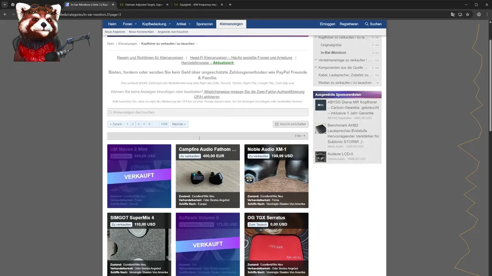Open Kabel, Lautsprecher, Zubehör category
Viewport: 492px width, 276px height.
tap(345, 75)
